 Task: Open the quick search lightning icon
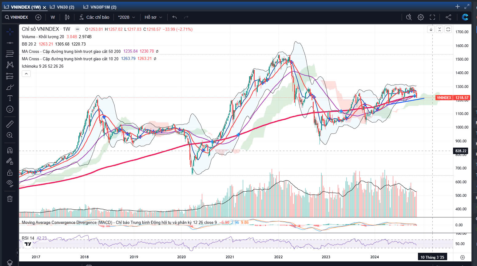pos(409,17)
